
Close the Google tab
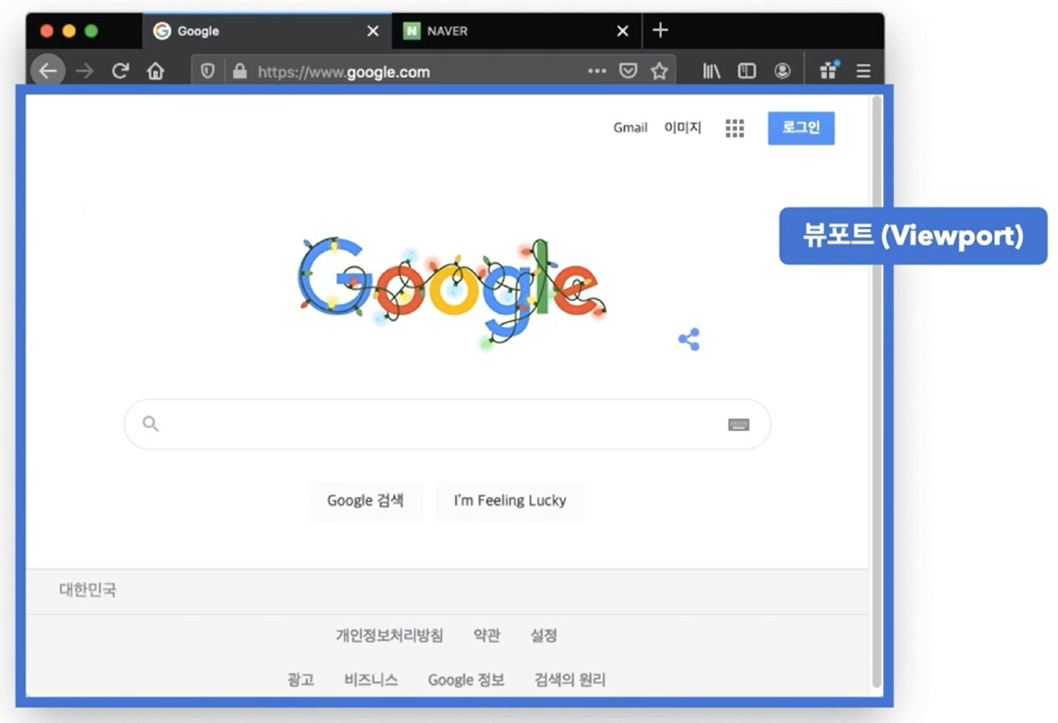tap(372, 31)
